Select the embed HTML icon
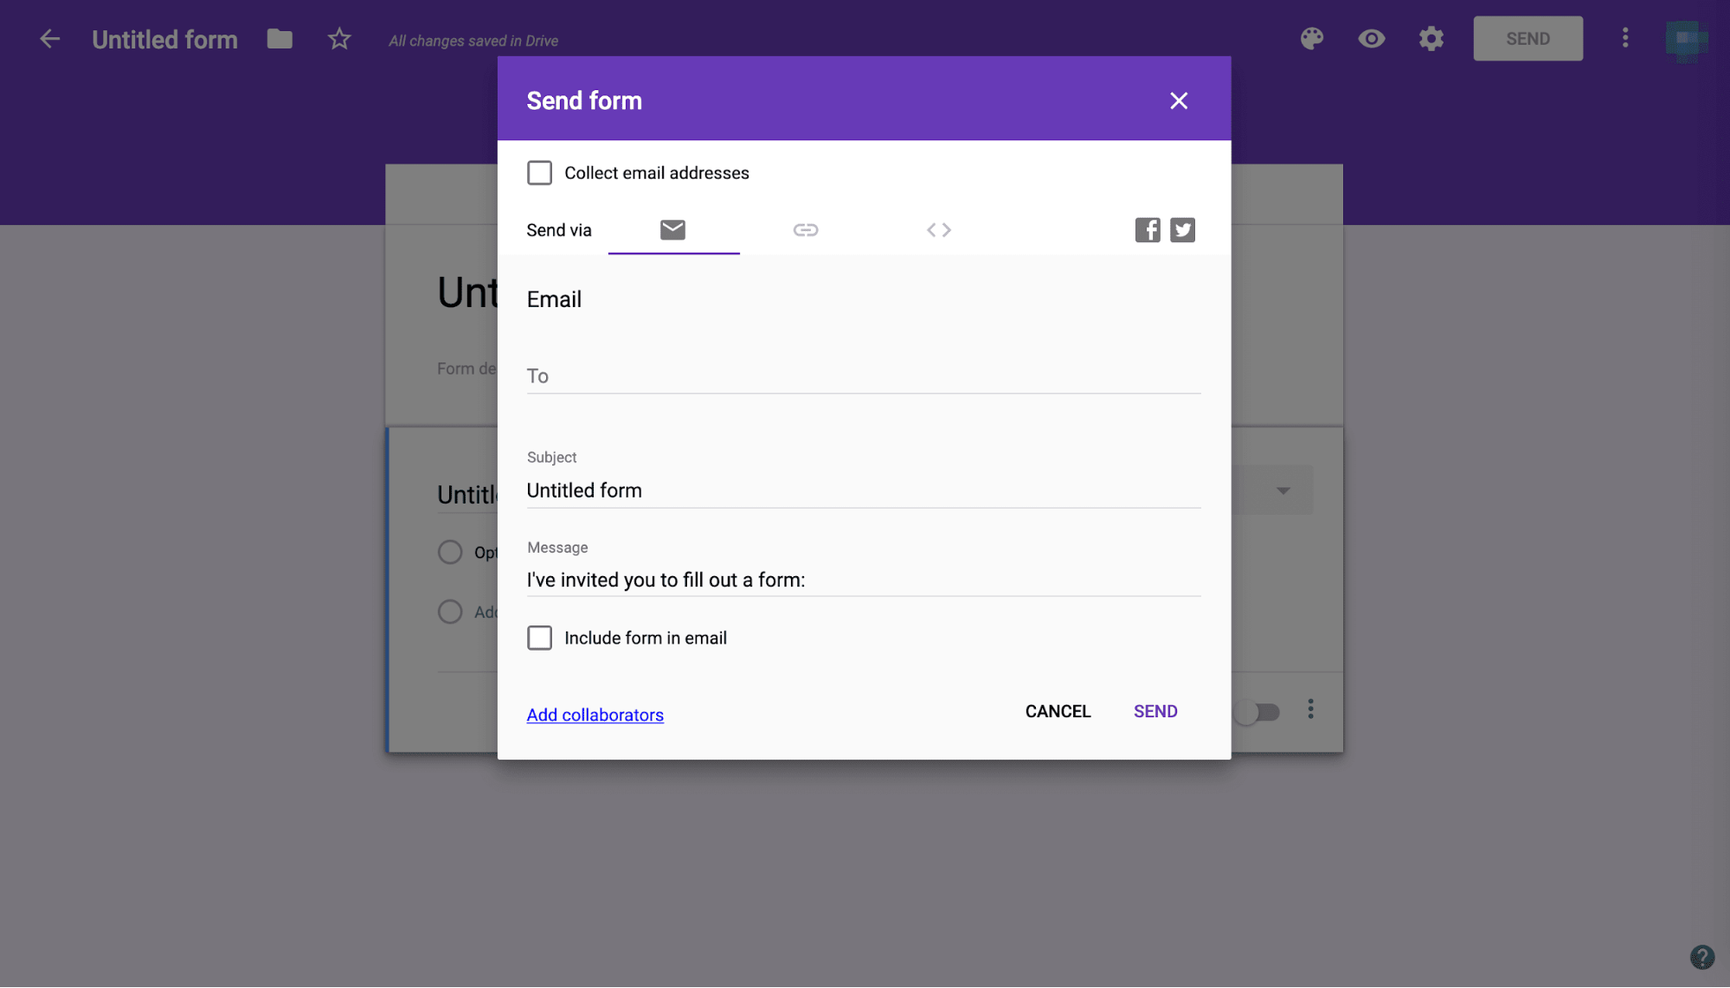The width and height of the screenshot is (1730, 988). pyautogui.click(x=937, y=228)
